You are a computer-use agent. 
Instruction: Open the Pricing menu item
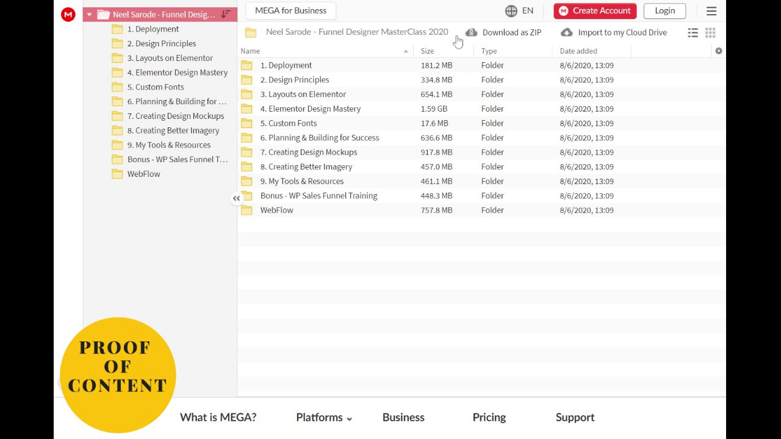point(489,418)
